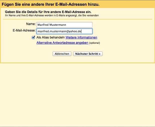Viewport: 155px width, 127px height.
Task: Click the 'E-Mail-Adresse:' label
Action: click(24, 30)
